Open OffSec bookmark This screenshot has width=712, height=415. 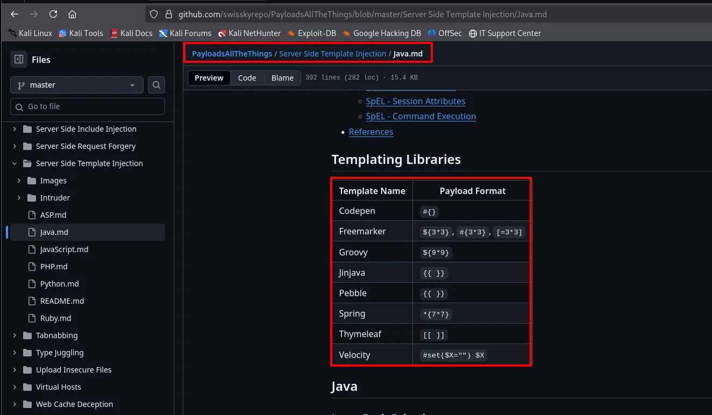pyautogui.click(x=445, y=33)
